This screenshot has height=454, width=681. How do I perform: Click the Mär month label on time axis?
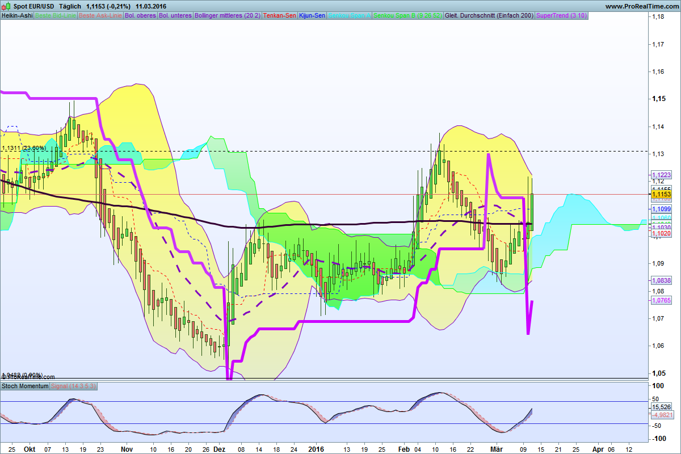(x=497, y=448)
